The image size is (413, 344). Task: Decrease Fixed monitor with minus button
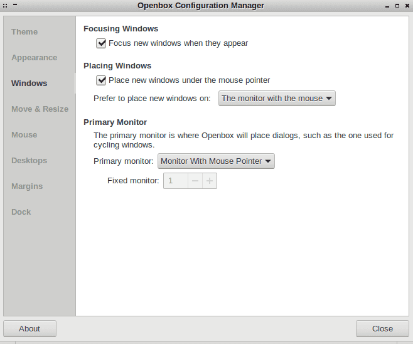(195, 181)
